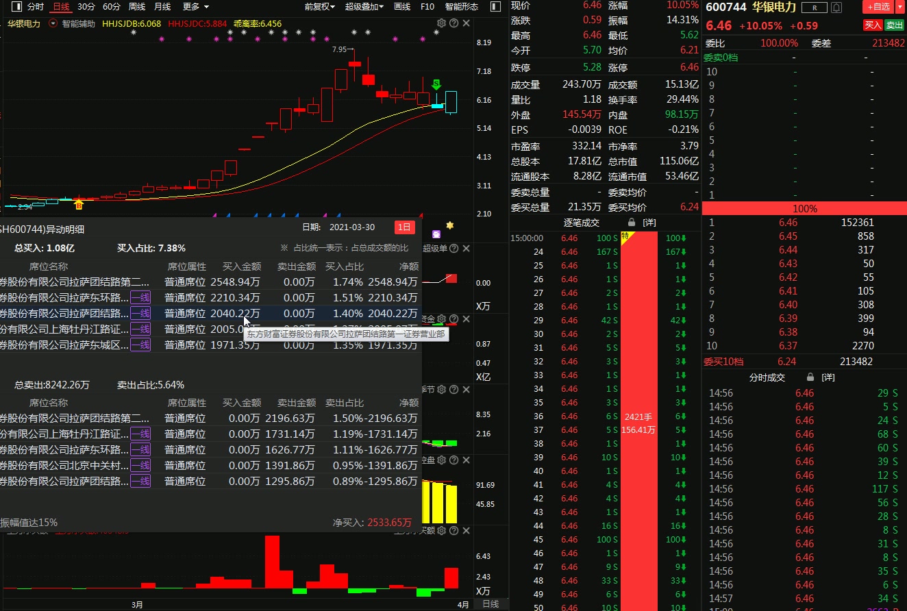Click the 委买10档 bid depth label
907x611 pixels.
click(723, 362)
